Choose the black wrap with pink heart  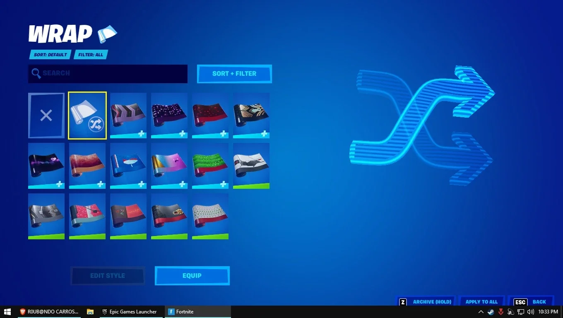point(46,166)
